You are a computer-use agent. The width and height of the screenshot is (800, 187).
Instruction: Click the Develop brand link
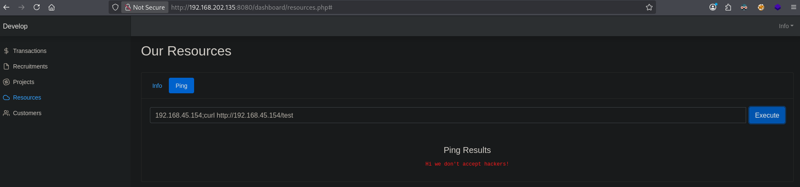pyautogui.click(x=15, y=26)
